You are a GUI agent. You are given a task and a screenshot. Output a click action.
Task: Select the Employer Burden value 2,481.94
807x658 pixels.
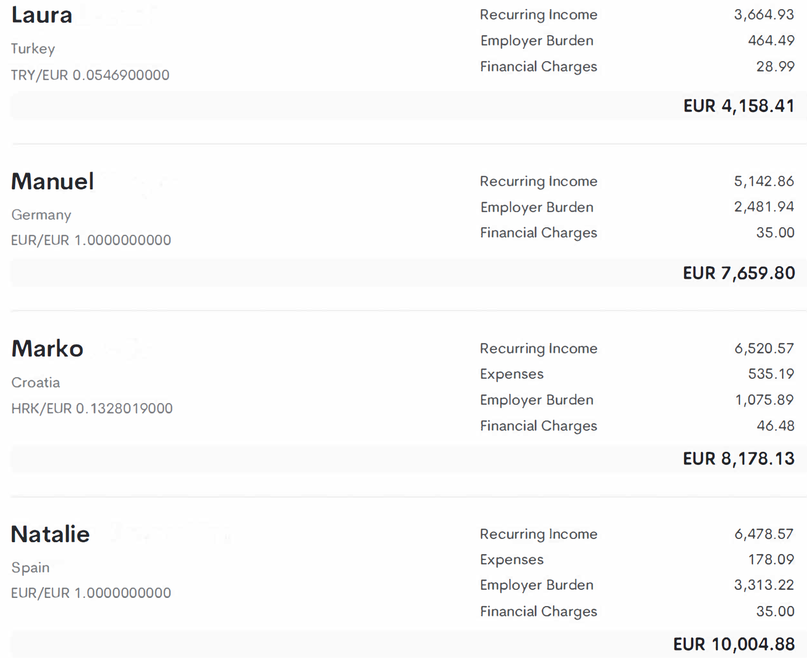(x=764, y=207)
